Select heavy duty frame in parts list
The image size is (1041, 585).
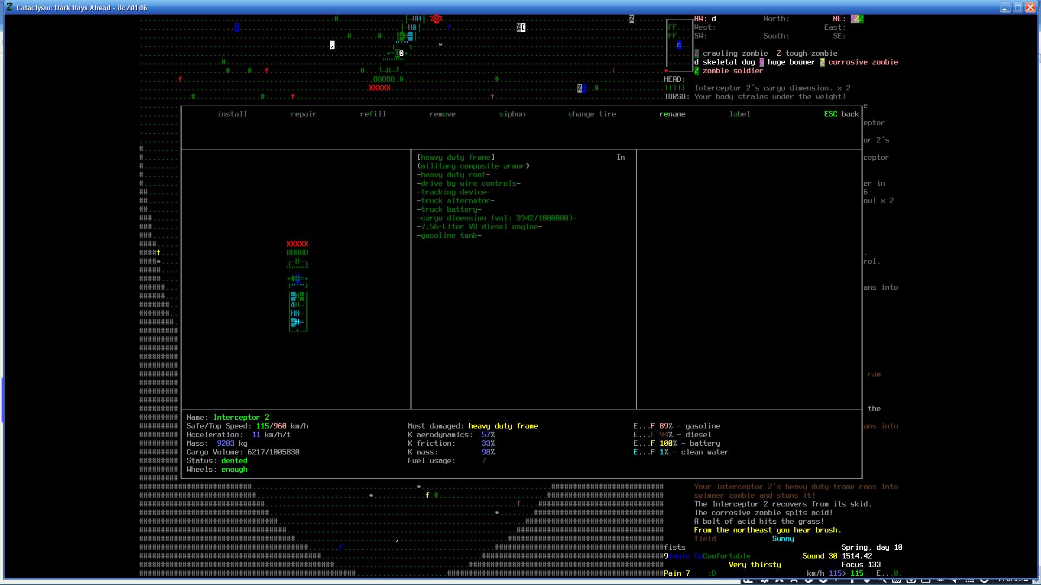point(455,157)
